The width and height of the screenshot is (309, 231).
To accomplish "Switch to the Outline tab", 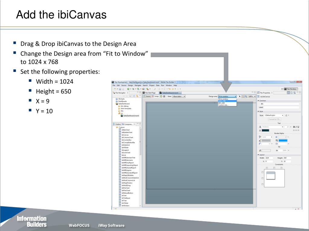I will [x=117, y=124].
